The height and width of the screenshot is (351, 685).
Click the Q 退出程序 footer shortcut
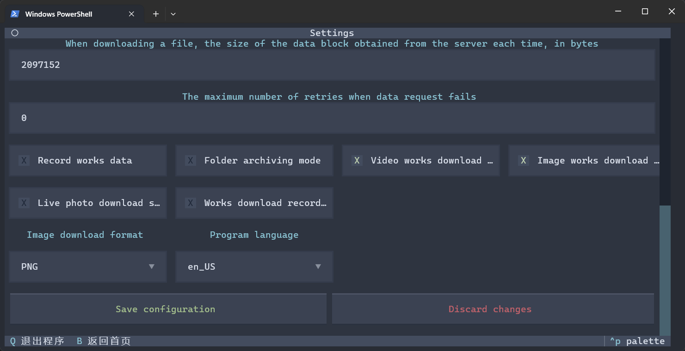(x=37, y=341)
